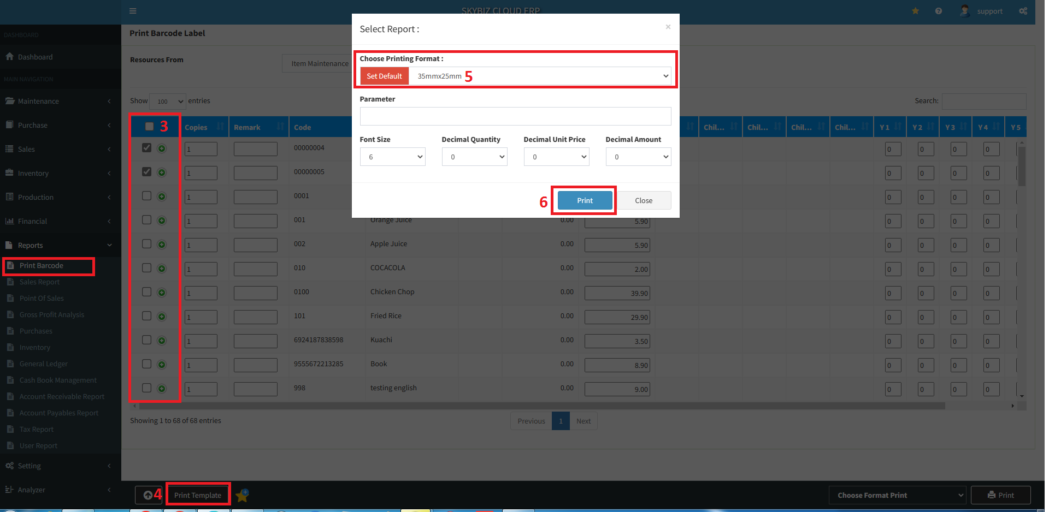Image resolution: width=1049 pixels, height=512 pixels.
Task: Click the Dashboard home icon in sidebar
Action: 9,57
